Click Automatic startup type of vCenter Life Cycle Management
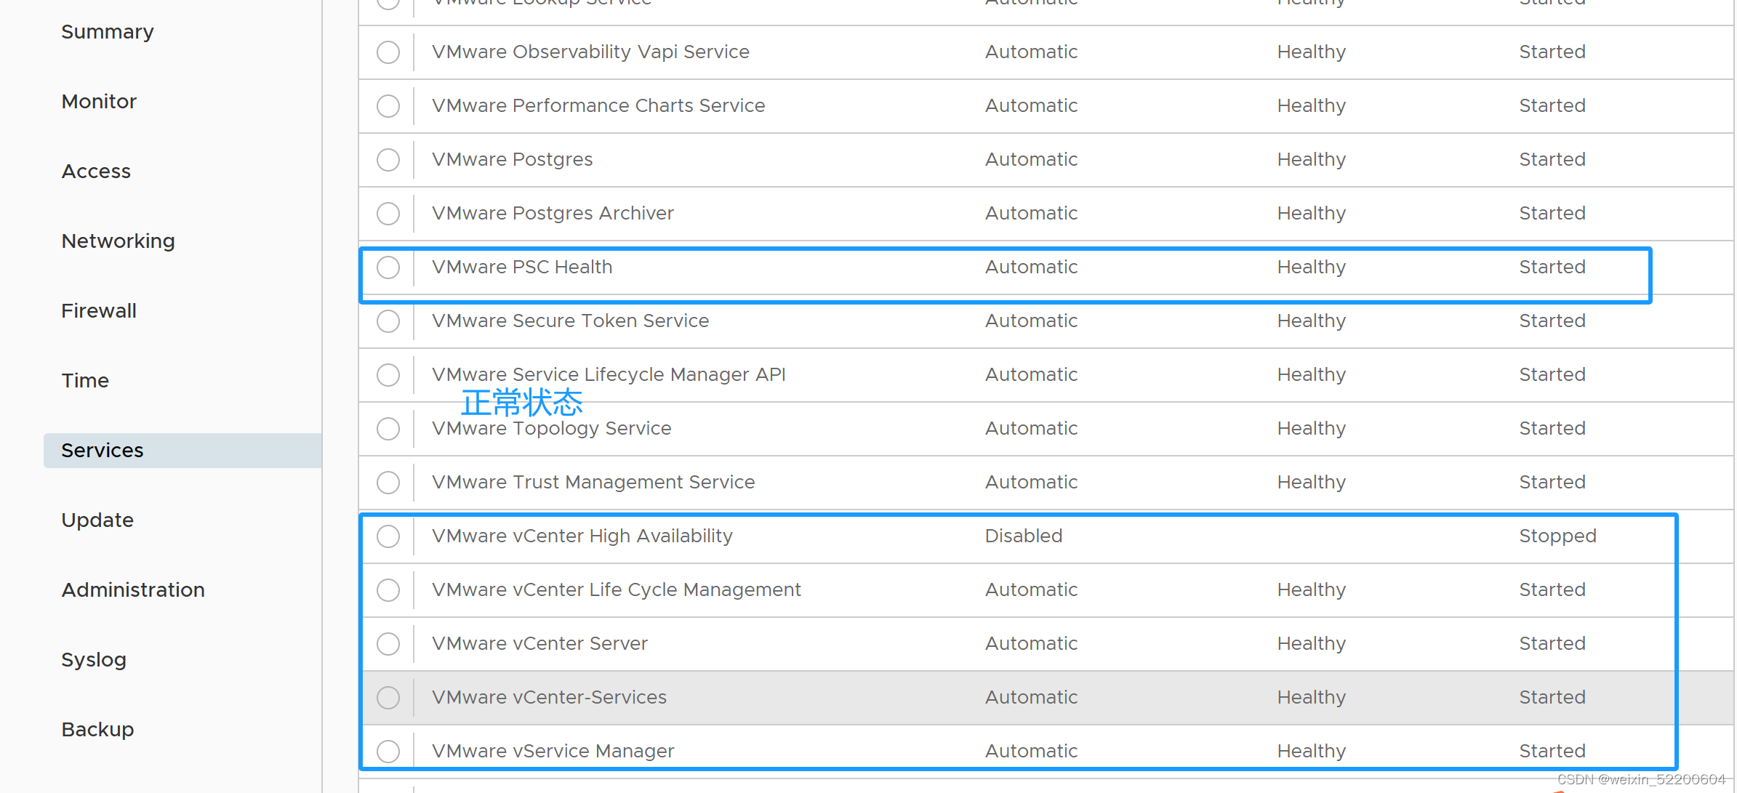This screenshot has width=1737, height=793. [1031, 590]
